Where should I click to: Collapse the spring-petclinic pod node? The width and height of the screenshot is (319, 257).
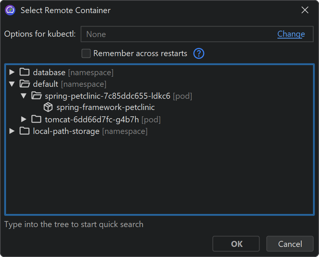(24, 96)
